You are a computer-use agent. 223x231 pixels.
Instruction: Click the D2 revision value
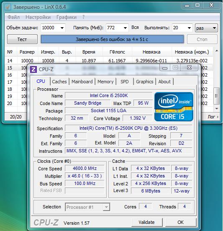(x=181, y=143)
